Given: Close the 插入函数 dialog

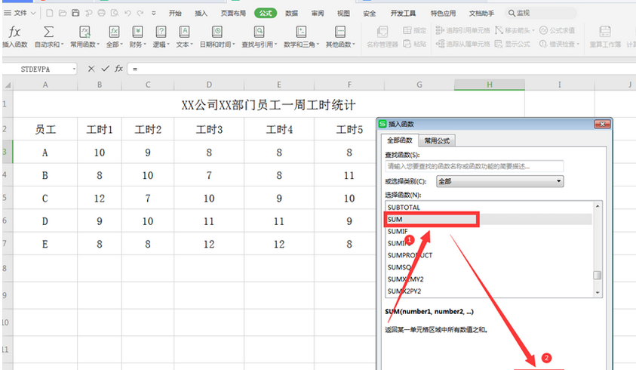Looking at the screenshot, I should pos(602,124).
